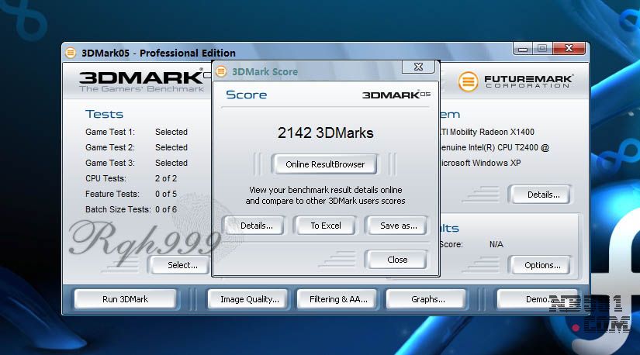
Task: Open Details in the Score dialog
Action: [256, 226]
